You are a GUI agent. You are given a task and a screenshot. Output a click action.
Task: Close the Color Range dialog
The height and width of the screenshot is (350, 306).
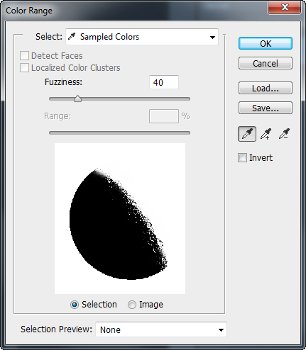click(285, 8)
